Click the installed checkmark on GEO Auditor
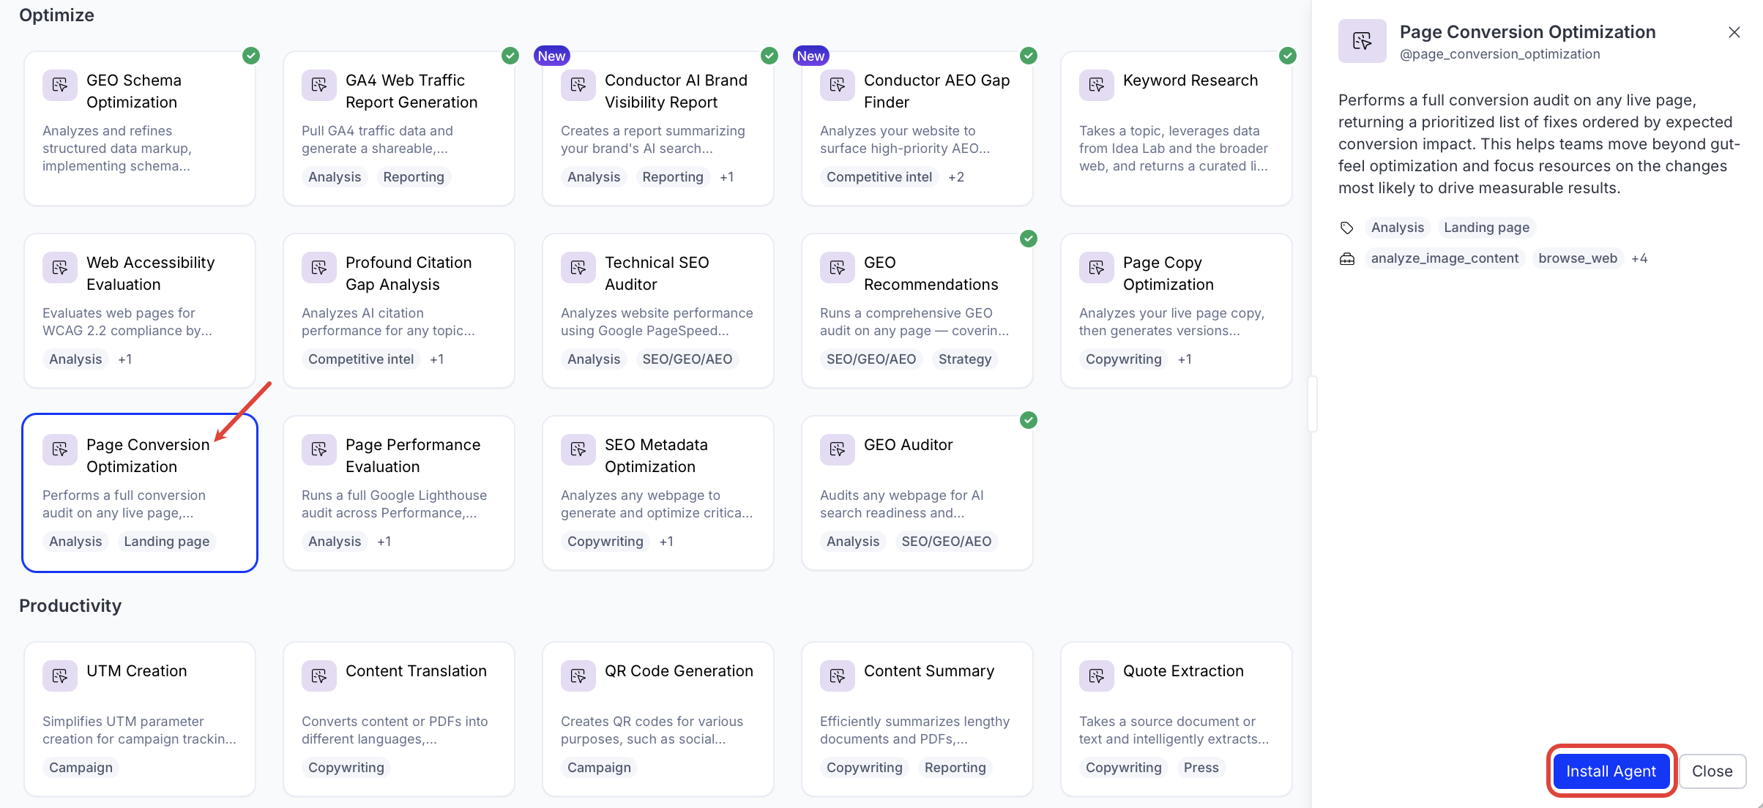Screen dimensions: 1763x808 click(1029, 420)
